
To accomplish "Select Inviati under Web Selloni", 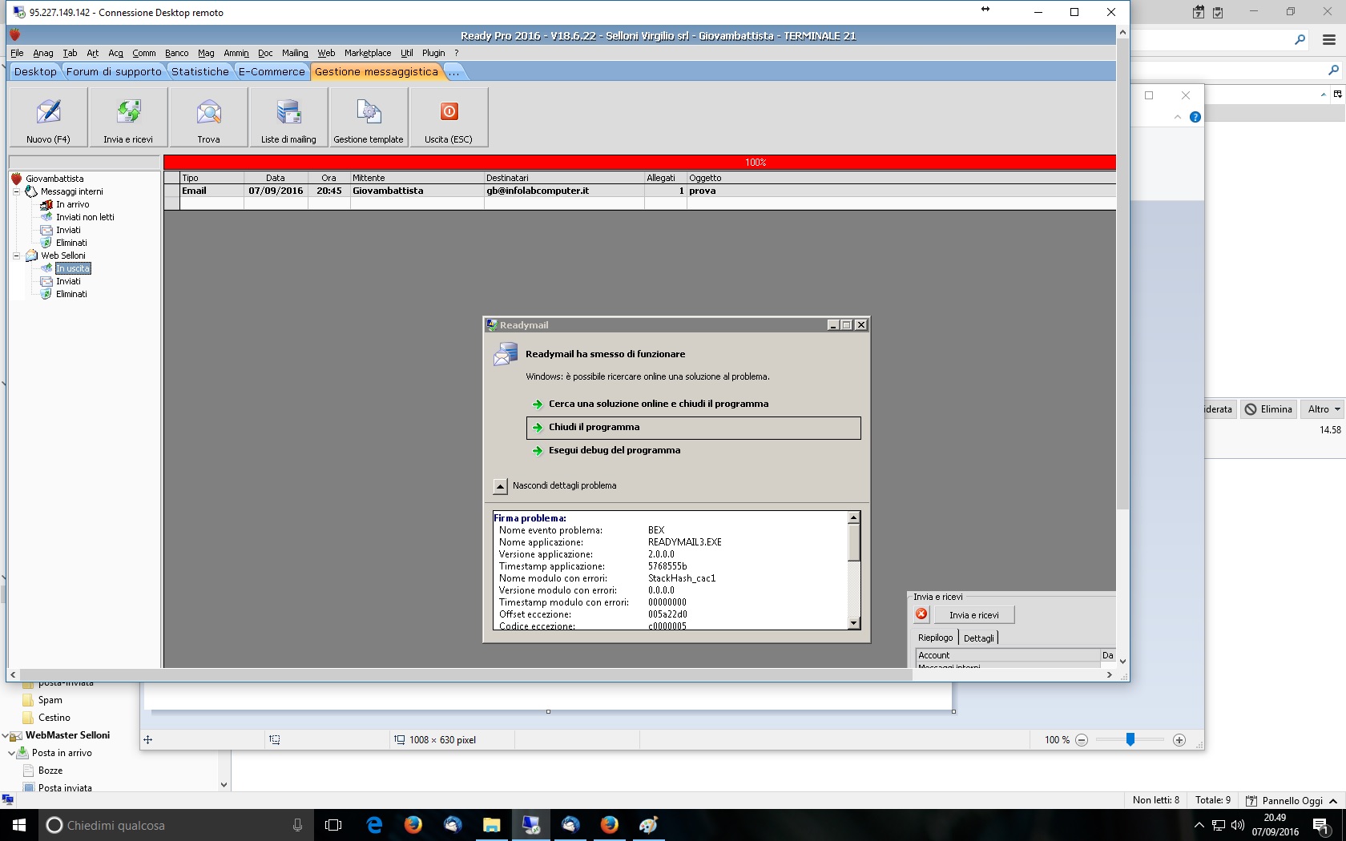I will click(68, 281).
